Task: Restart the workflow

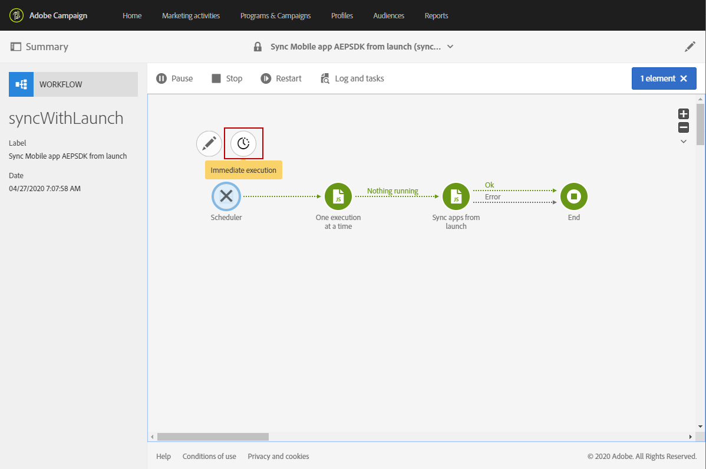Action: (x=281, y=78)
